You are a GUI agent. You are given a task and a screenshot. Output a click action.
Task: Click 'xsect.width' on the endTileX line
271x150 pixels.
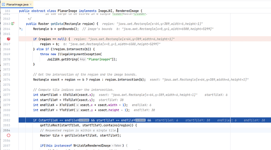coord(108,105)
